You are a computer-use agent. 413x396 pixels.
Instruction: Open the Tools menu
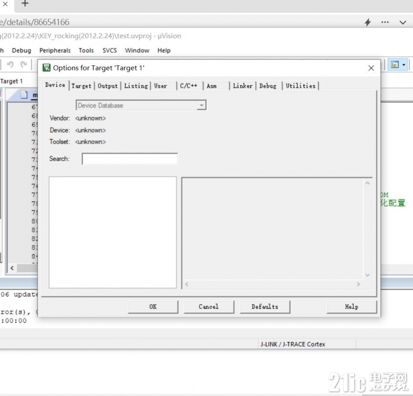(86, 50)
